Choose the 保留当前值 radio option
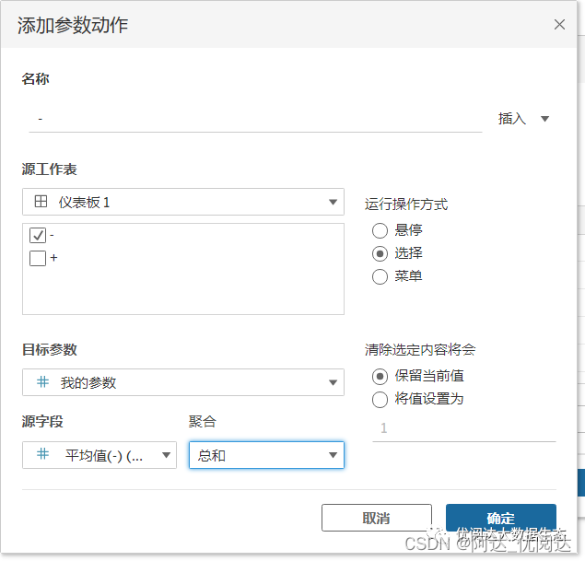Viewport: 585px width, 561px height. pyautogui.click(x=380, y=377)
